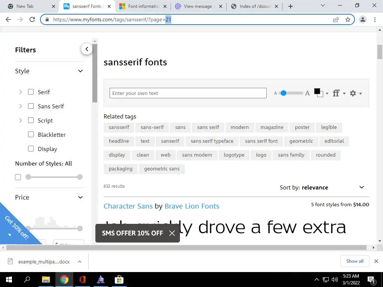Image resolution: width=383 pixels, height=287 pixels.
Task: Close the downloads bar
Action: 376,261
